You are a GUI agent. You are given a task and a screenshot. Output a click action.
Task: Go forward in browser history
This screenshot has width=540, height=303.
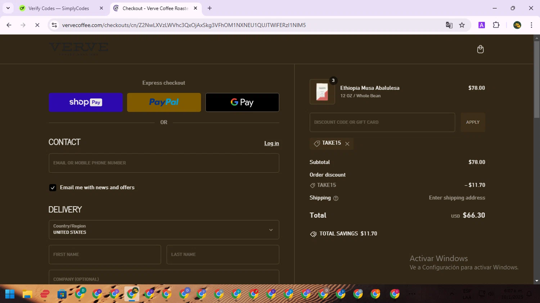pos(23,25)
